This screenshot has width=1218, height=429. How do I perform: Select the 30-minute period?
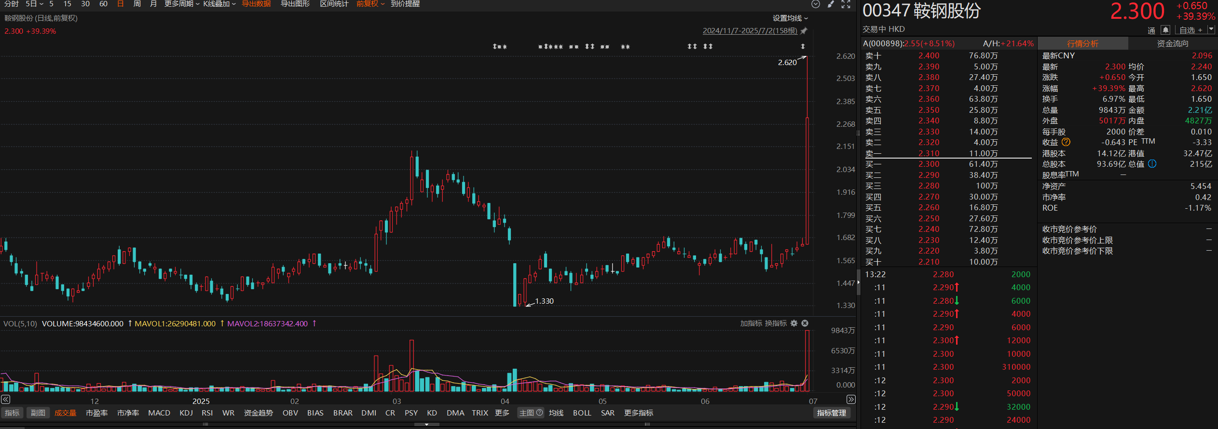coord(85,4)
